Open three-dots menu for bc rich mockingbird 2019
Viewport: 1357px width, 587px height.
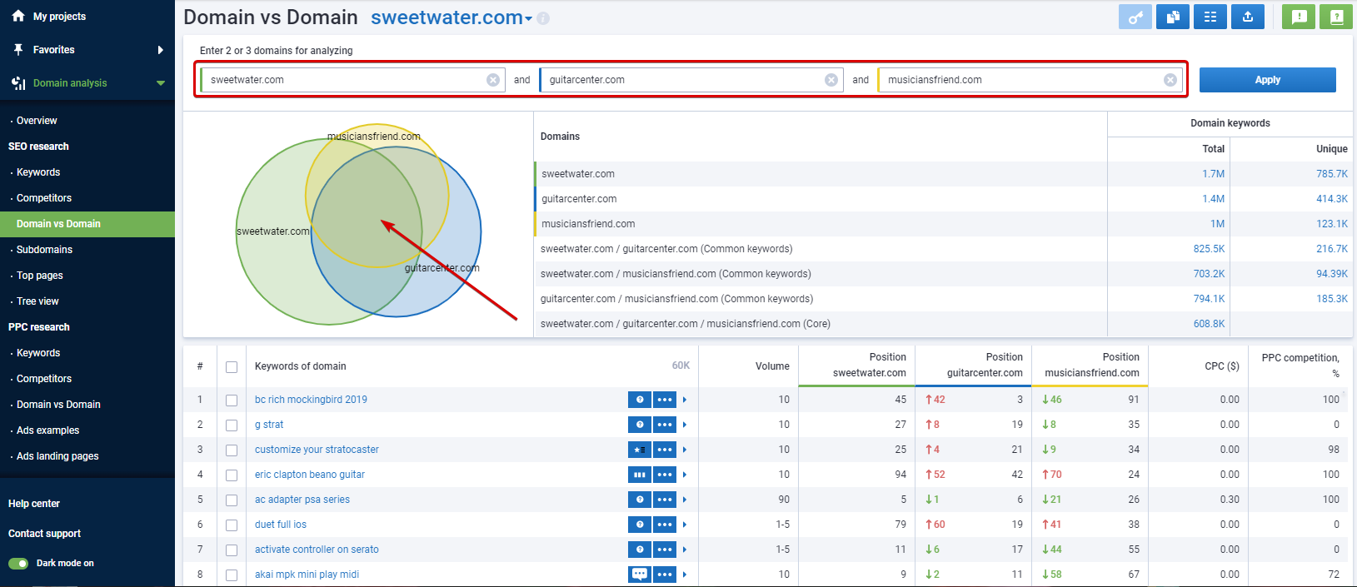[665, 400]
